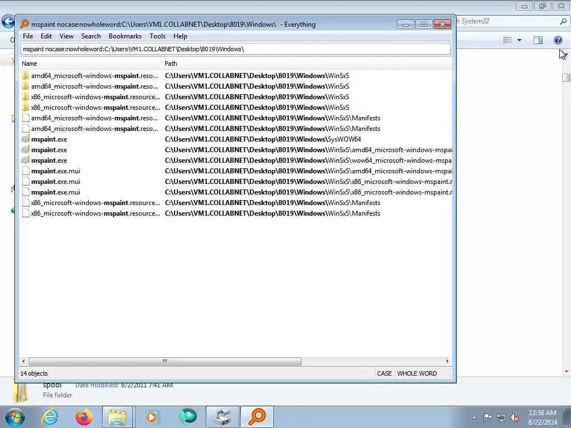Image resolution: width=571 pixels, height=428 pixels.
Task: Select second amd64 mspaint folder name
Action: [x=95, y=86]
